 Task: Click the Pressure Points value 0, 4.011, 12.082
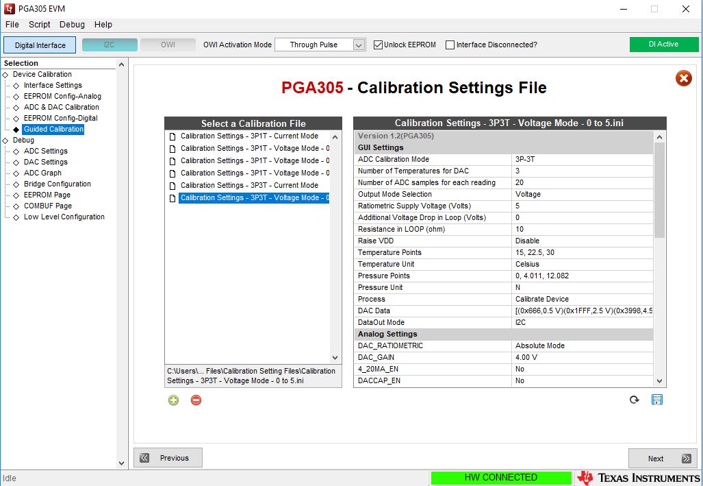pos(542,276)
